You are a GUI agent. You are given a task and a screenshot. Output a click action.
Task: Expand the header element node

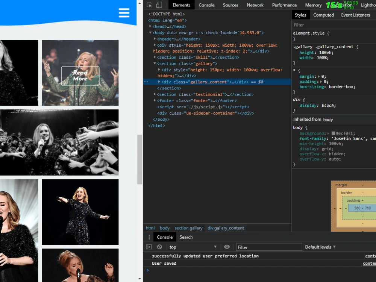point(155,39)
